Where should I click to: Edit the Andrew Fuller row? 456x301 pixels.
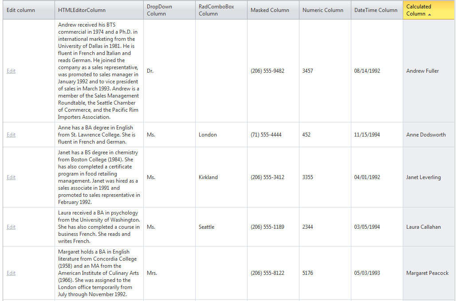11,71
